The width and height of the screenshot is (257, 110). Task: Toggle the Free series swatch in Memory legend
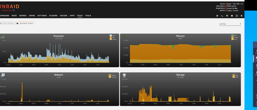point(232,36)
